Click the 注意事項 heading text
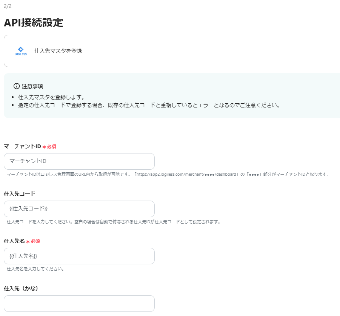The height and width of the screenshot is (316, 340). (32, 86)
